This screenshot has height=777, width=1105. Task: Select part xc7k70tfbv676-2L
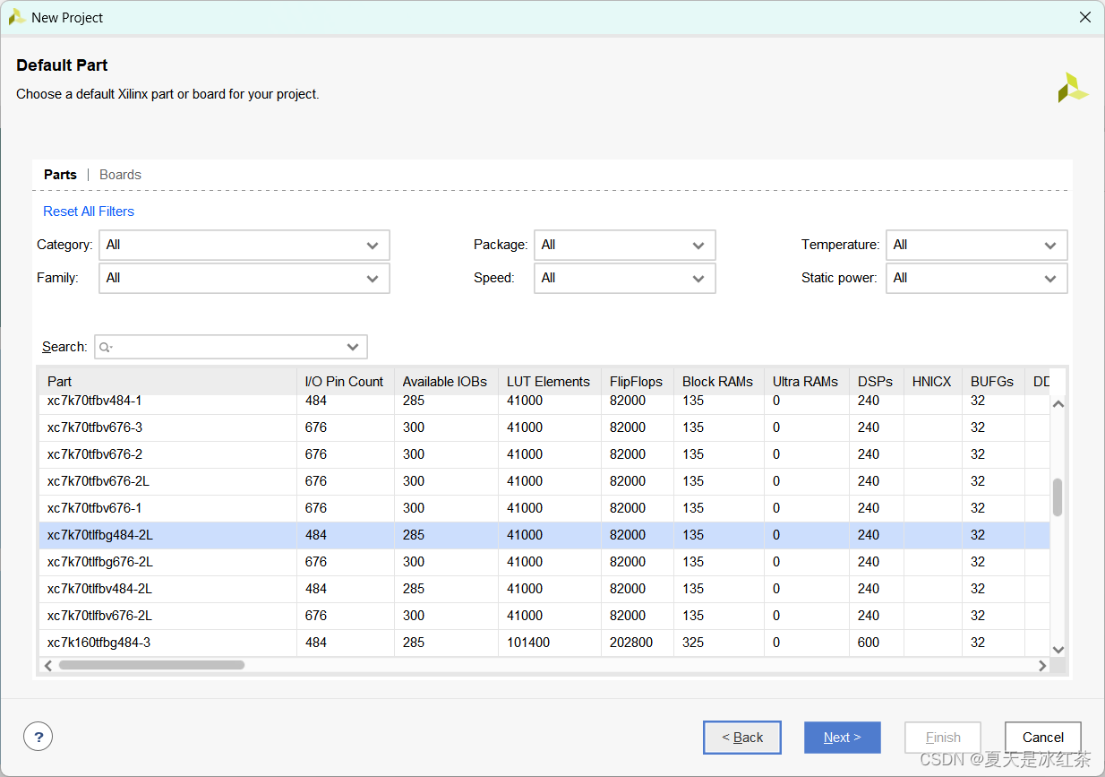544,481
